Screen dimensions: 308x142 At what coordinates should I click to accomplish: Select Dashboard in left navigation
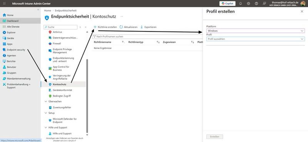(x=13, y=21)
